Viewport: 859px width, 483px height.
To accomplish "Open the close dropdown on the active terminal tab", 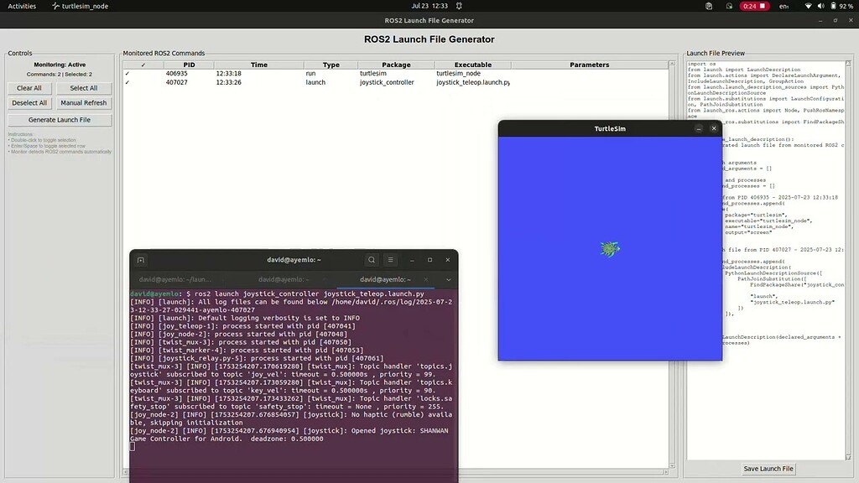I will click(426, 278).
